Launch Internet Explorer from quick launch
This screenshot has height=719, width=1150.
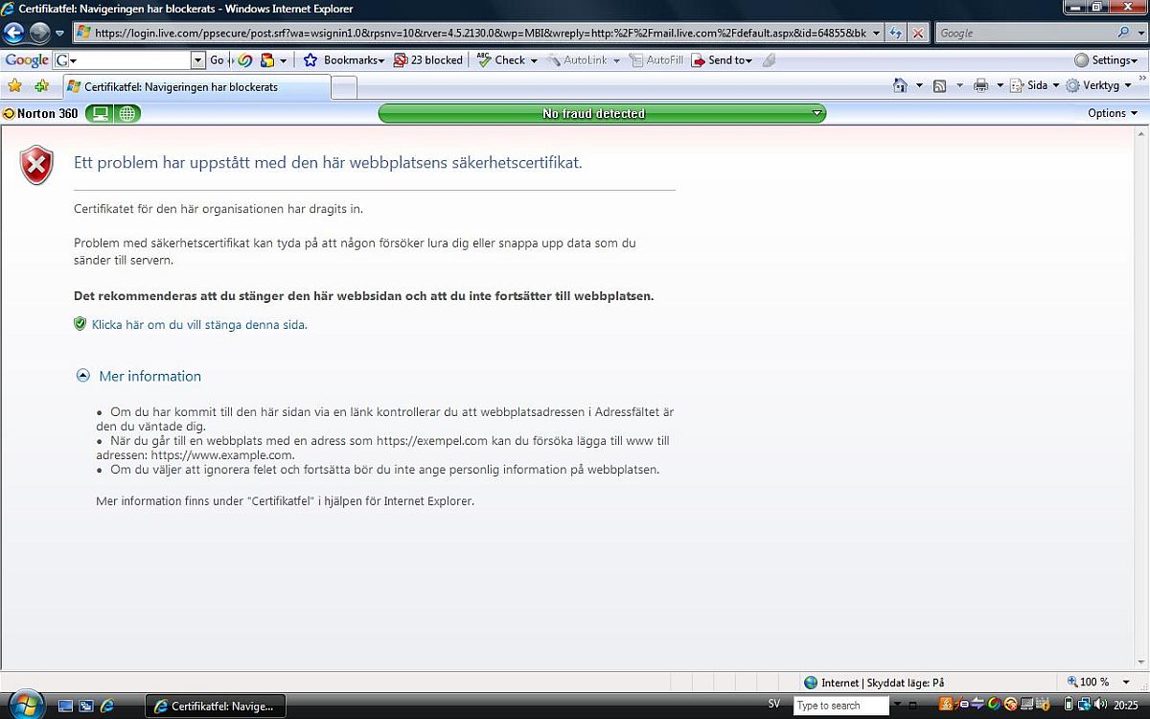[106, 706]
